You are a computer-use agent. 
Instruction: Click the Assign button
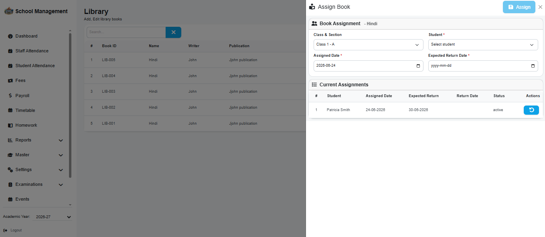click(x=519, y=7)
